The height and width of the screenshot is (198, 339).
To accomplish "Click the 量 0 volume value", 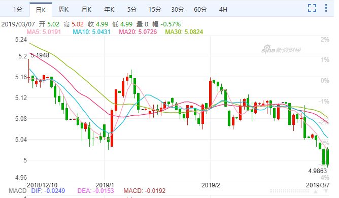I will point(142,24).
